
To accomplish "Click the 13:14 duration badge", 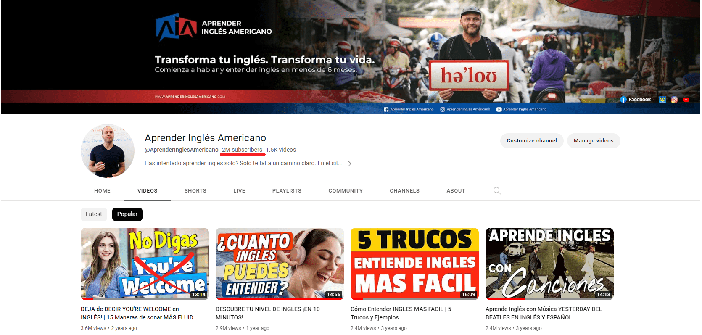I will pyautogui.click(x=198, y=295).
